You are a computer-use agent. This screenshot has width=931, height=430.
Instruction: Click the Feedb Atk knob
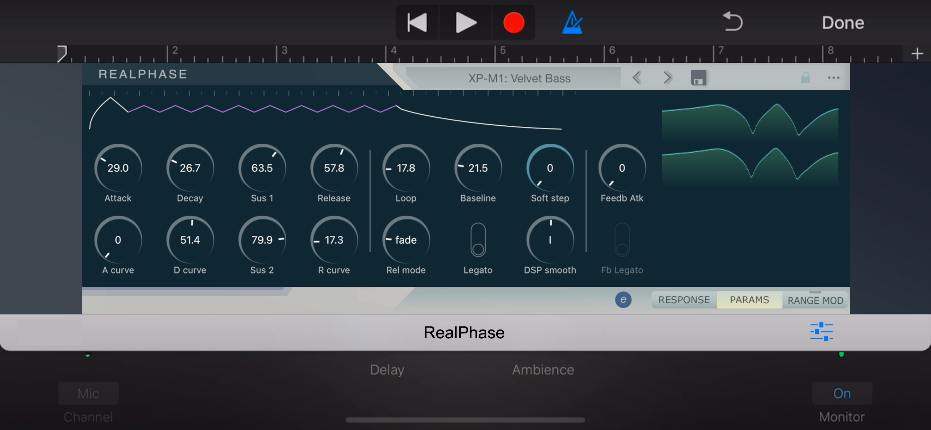(622, 168)
